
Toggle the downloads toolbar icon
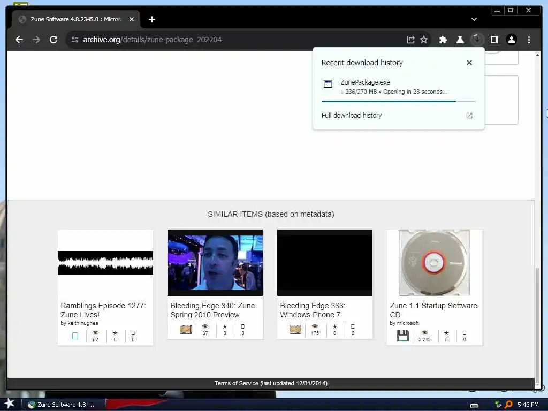click(477, 40)
